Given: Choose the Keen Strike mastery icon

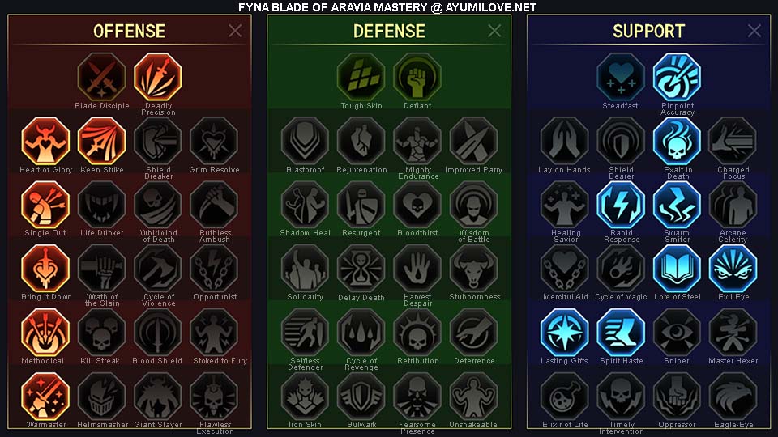Looking at the screenshot, I should (x=102, y=141).
